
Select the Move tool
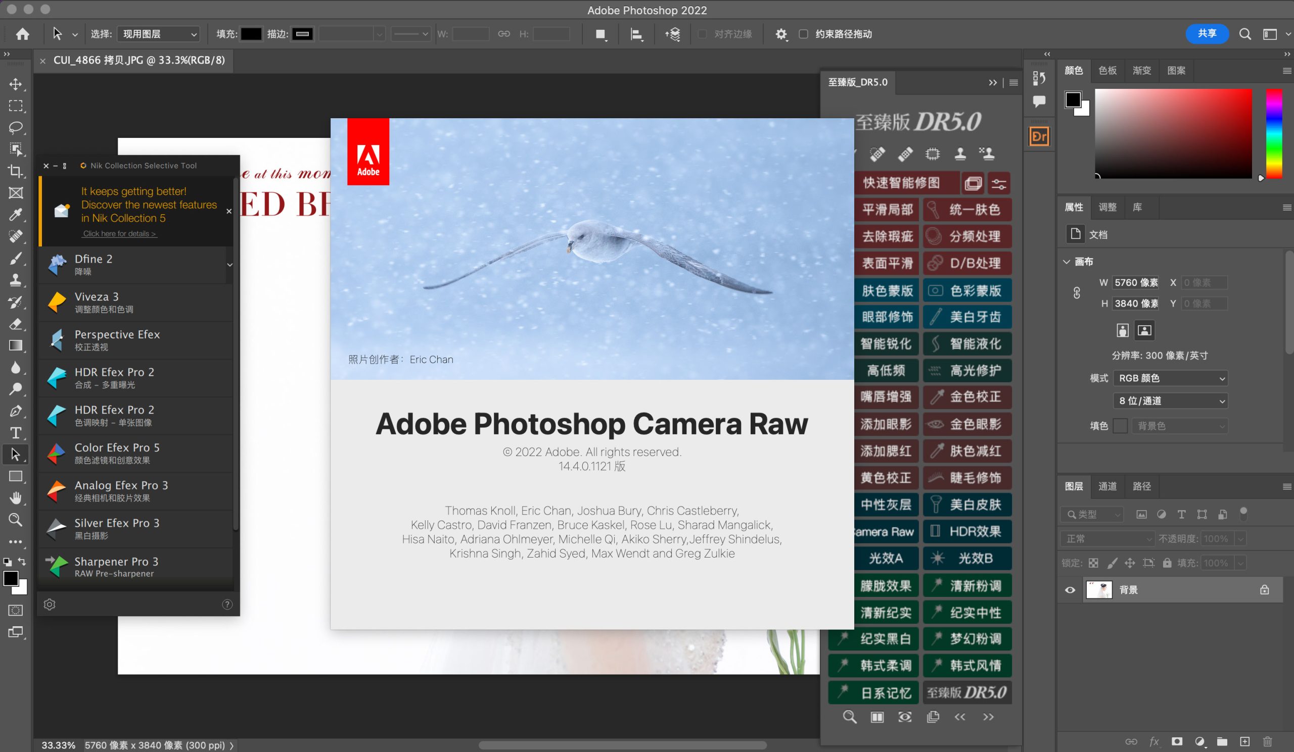(15, 84)
